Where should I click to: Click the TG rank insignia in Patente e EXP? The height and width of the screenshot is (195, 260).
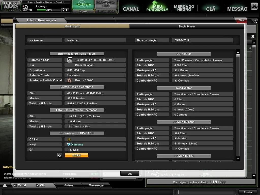[x=70, y=60]
